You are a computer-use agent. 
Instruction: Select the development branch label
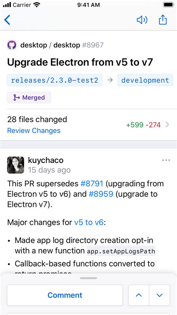[145, 80]
